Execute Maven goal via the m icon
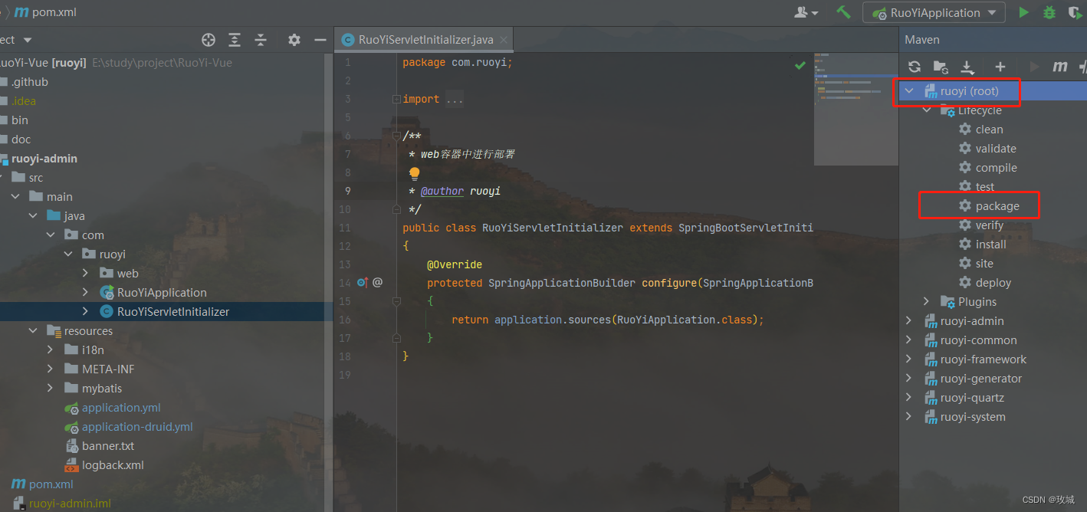 (1060, 67)
